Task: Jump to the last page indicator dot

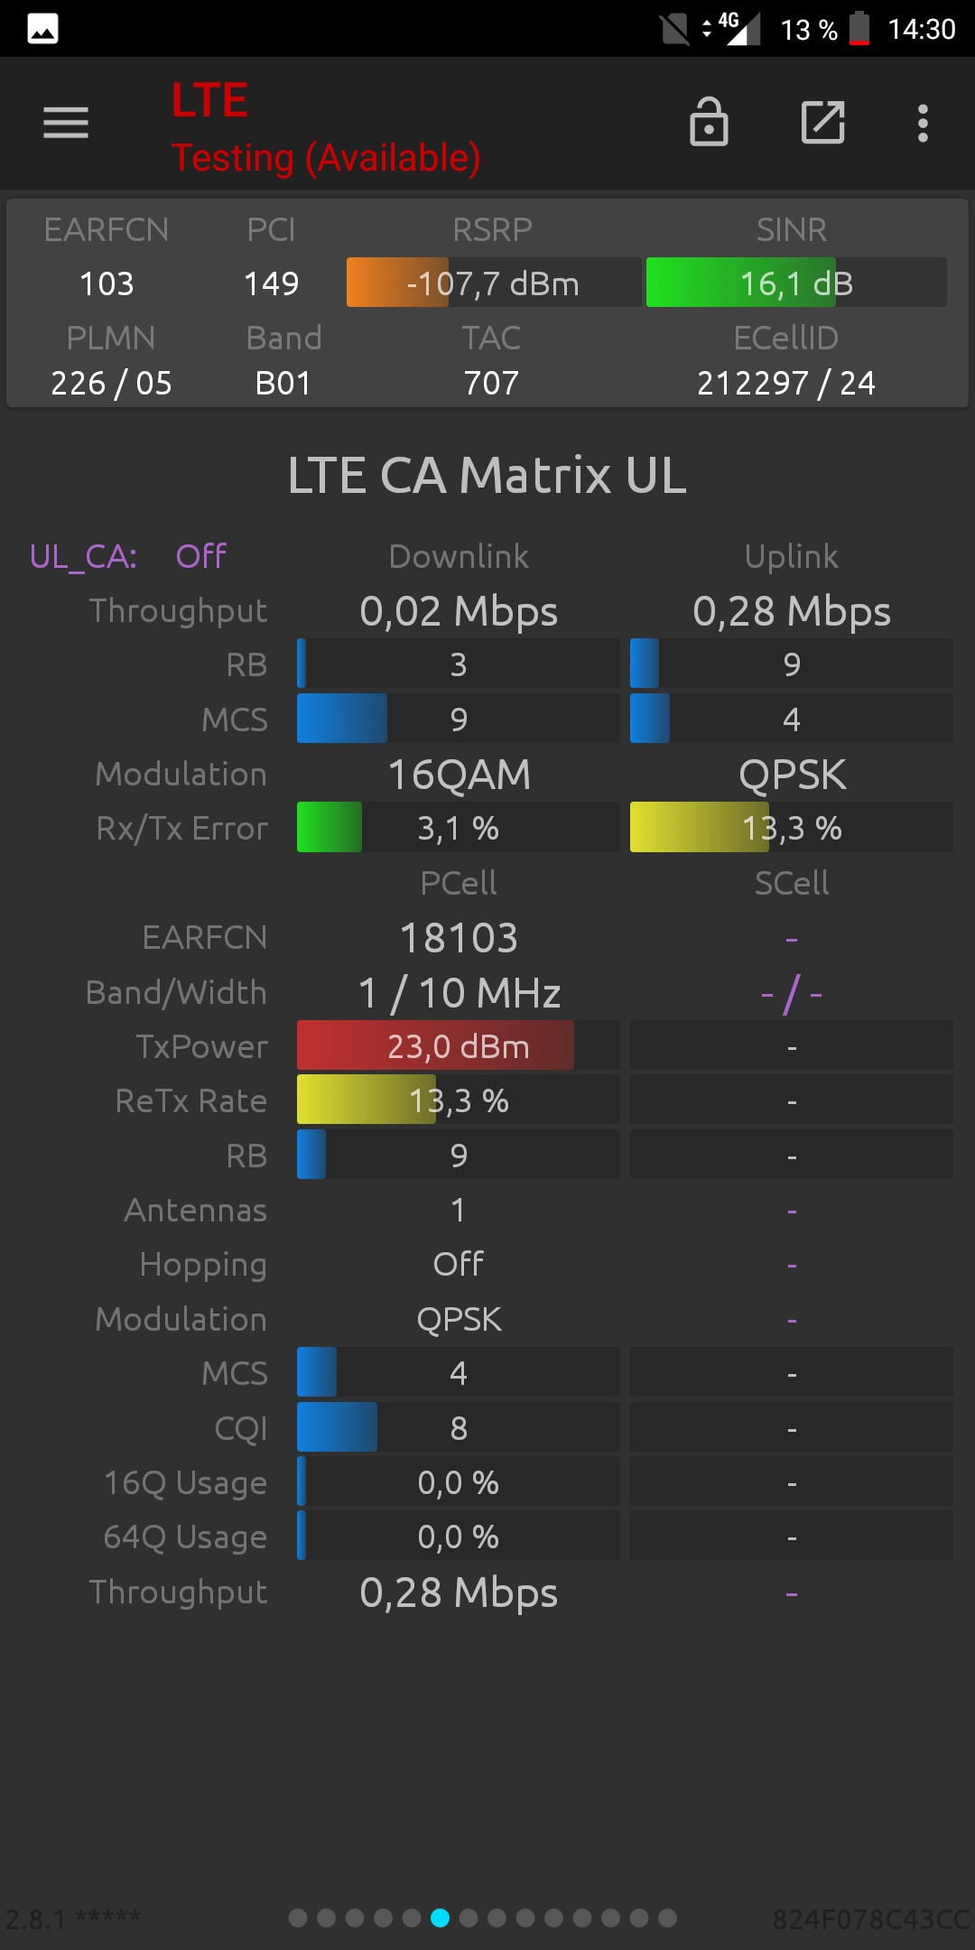Action: coord(667,1917)
